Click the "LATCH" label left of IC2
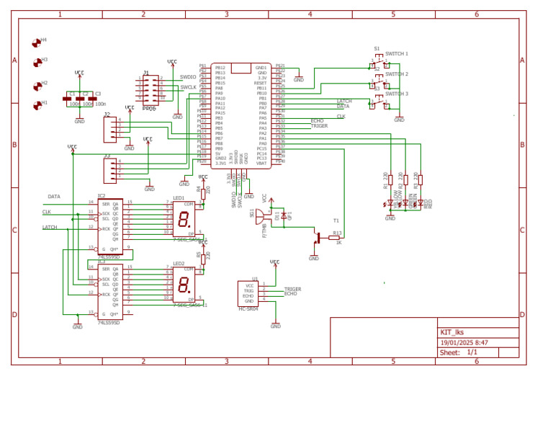The height and width of the screenshot is (428, 553). (50, 227)
